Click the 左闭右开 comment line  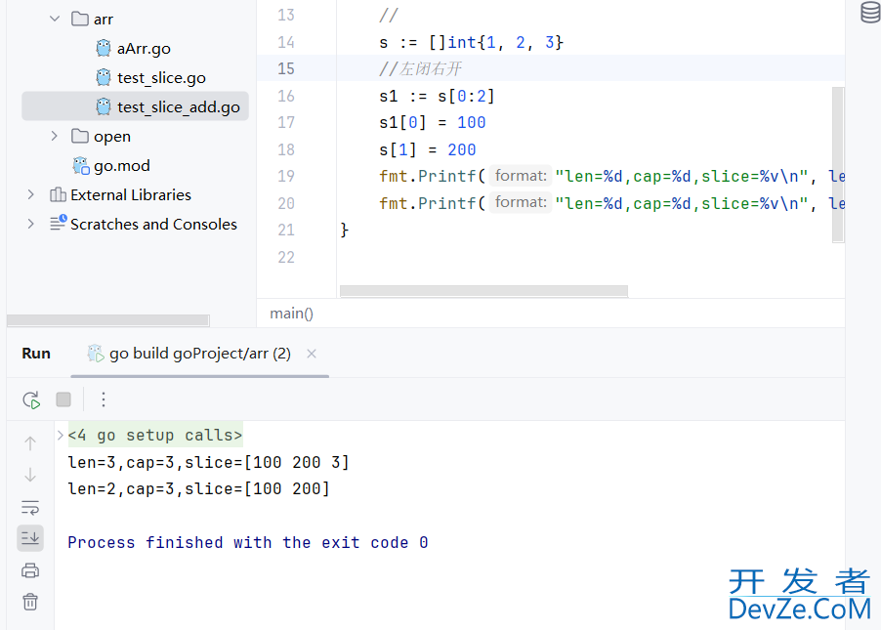[420, 68]
